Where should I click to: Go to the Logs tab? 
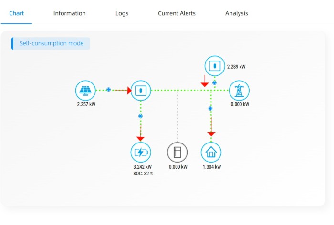(122, 13)
